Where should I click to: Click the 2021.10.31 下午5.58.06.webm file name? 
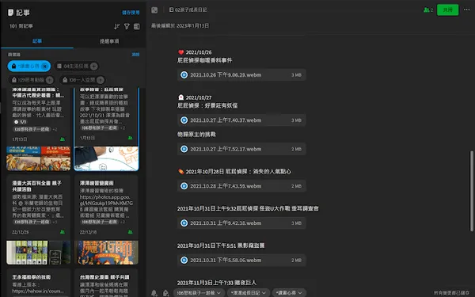(226, 260)
